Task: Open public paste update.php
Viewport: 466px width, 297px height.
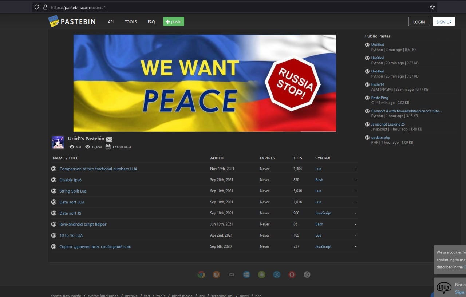Action: [380, 138]
